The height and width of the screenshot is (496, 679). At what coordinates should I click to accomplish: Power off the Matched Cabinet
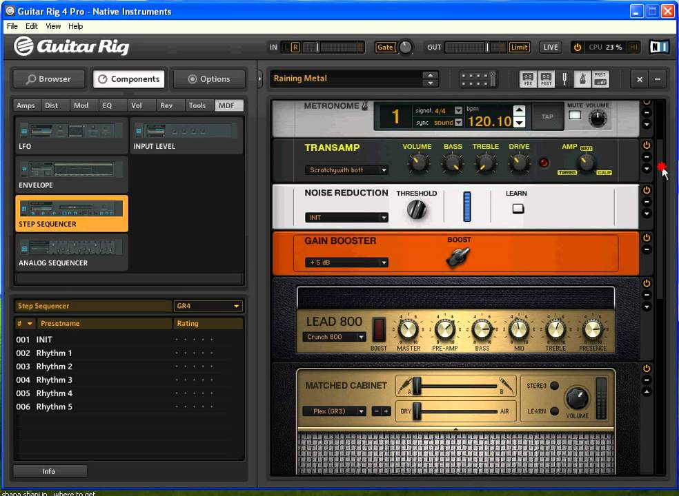tap(647, 369)
